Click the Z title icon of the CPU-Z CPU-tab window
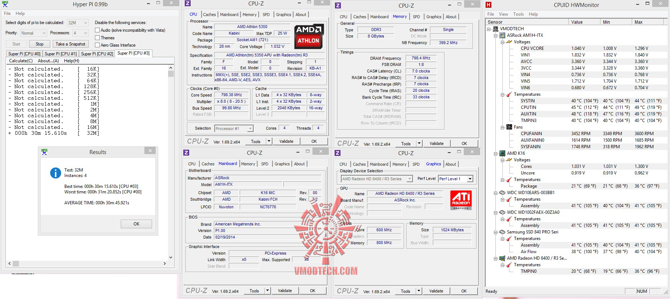670x299 pixels. tap(188, 3)
